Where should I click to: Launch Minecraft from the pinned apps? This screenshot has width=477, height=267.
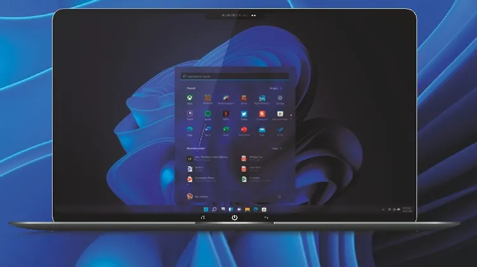[208, 98]
